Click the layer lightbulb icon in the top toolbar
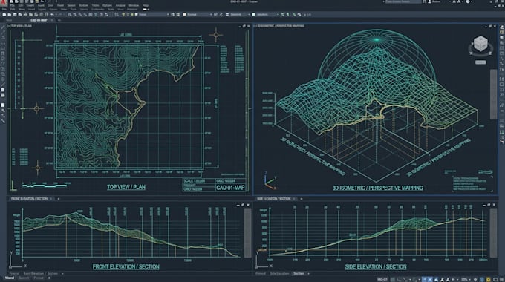This screenshot has height=282, width=505. pos(123,15)
